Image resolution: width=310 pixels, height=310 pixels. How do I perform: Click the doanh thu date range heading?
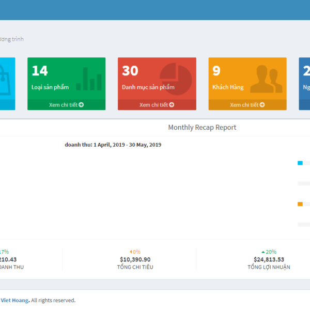(x=113, y=145)
